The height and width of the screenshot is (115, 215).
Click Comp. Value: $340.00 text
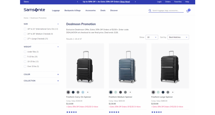click(74, 101)
